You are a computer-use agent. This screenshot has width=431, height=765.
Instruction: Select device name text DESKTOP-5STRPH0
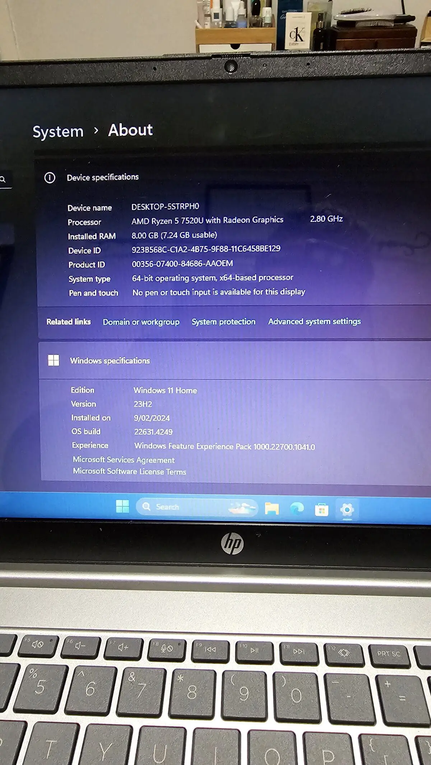[165, 207]
